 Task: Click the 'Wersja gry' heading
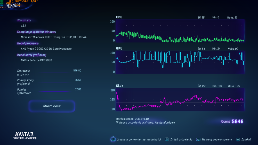pyautogui.click(x=24, y=20)
